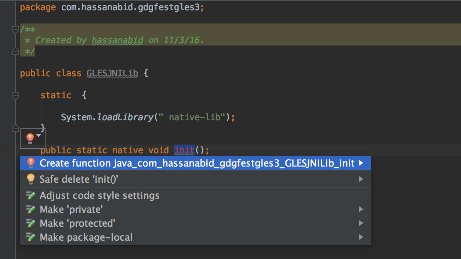This screenshot has width=461, height=259.
Task: Click the fold marker beside the static block
Action: 15,95
